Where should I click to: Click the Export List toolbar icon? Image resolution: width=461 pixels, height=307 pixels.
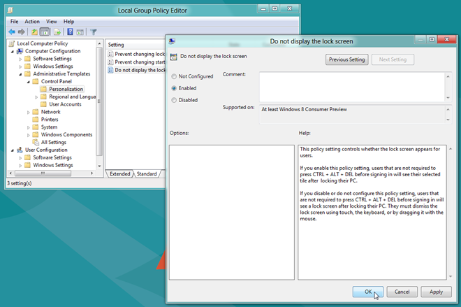pyautogui.click(x=57, y=31)
